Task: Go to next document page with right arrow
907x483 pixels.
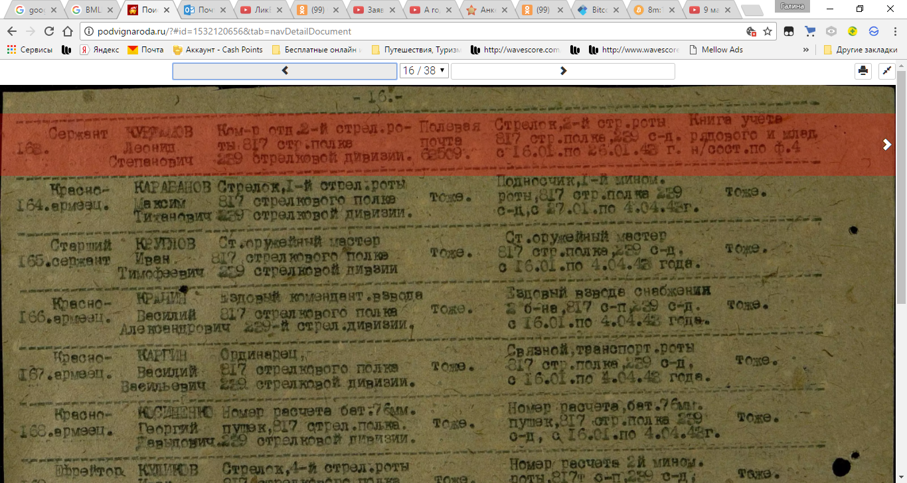Action: [x=562, y=71]
